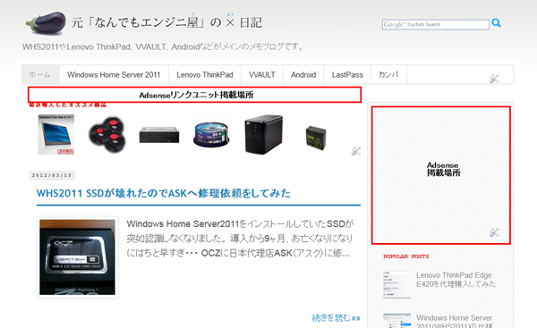Screen dimensions: 537x328
Task: Click the Windows Home Server popular post thumbnail
Action: [396, 321]
